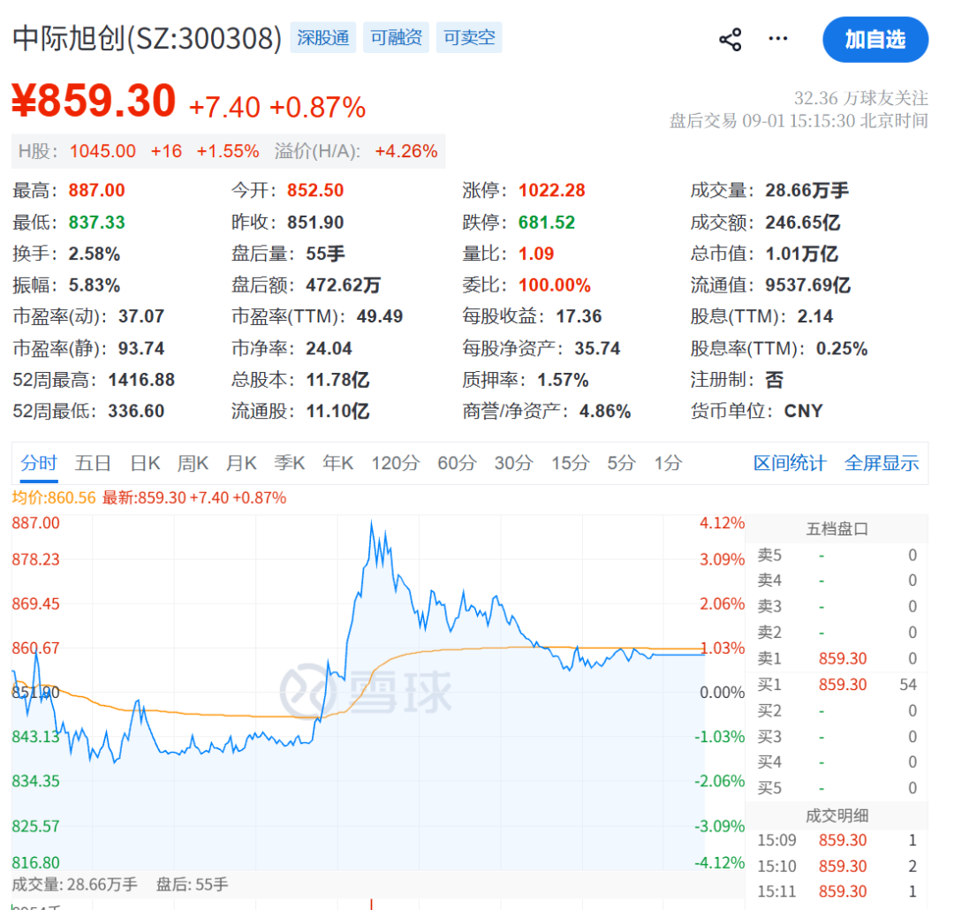Select the 分时 chart tab
The width and height of the screenshot is (954, 910).
tap(38, 463)
